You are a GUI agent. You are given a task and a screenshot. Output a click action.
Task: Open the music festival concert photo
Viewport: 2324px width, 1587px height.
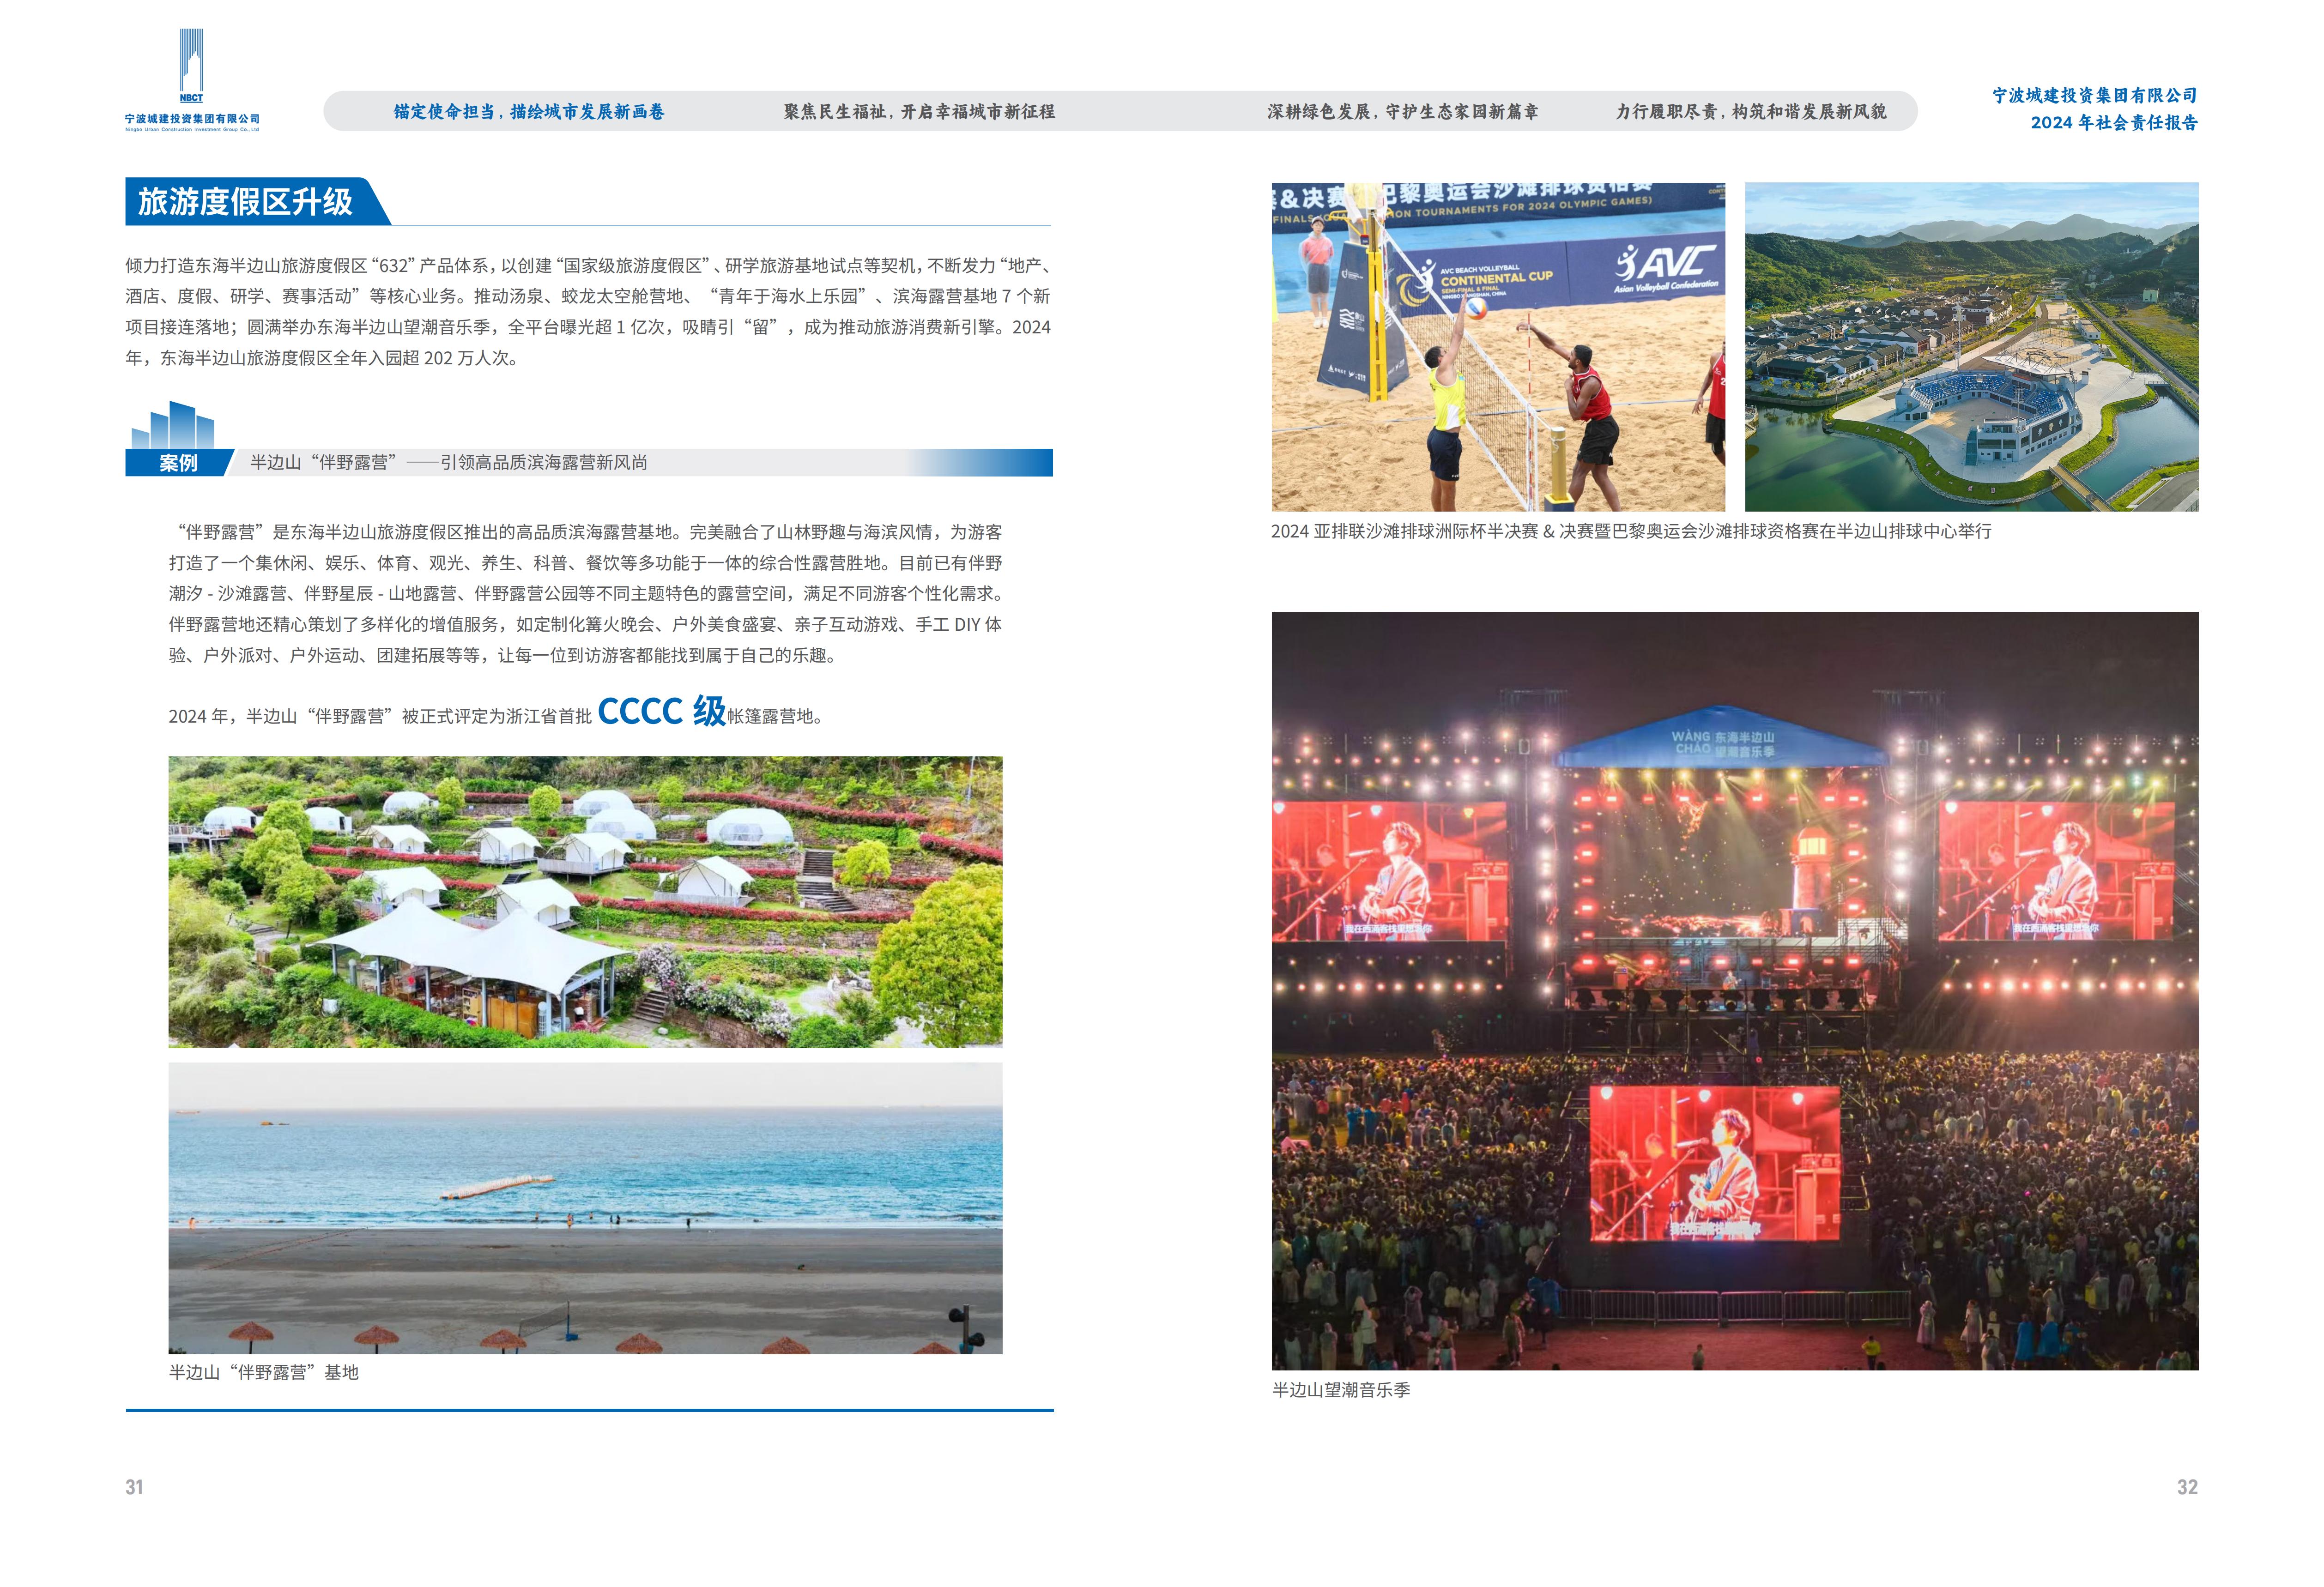pyautogui.click(x=1734, y=990)
